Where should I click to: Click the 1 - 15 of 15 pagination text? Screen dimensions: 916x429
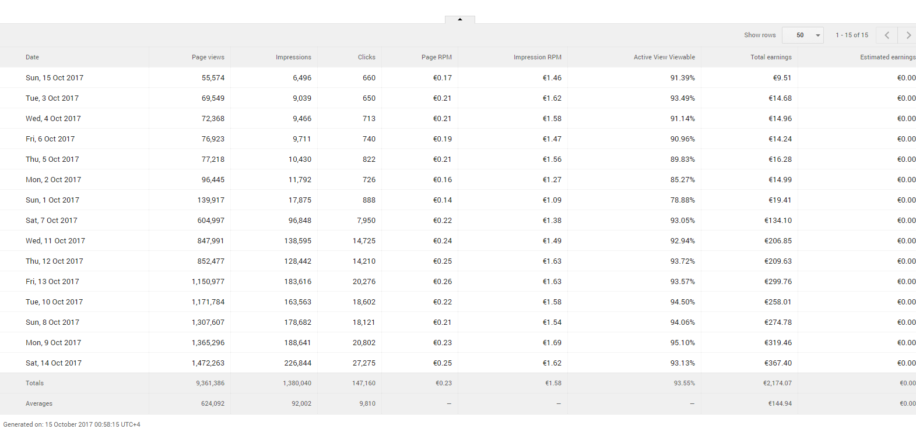851,35
